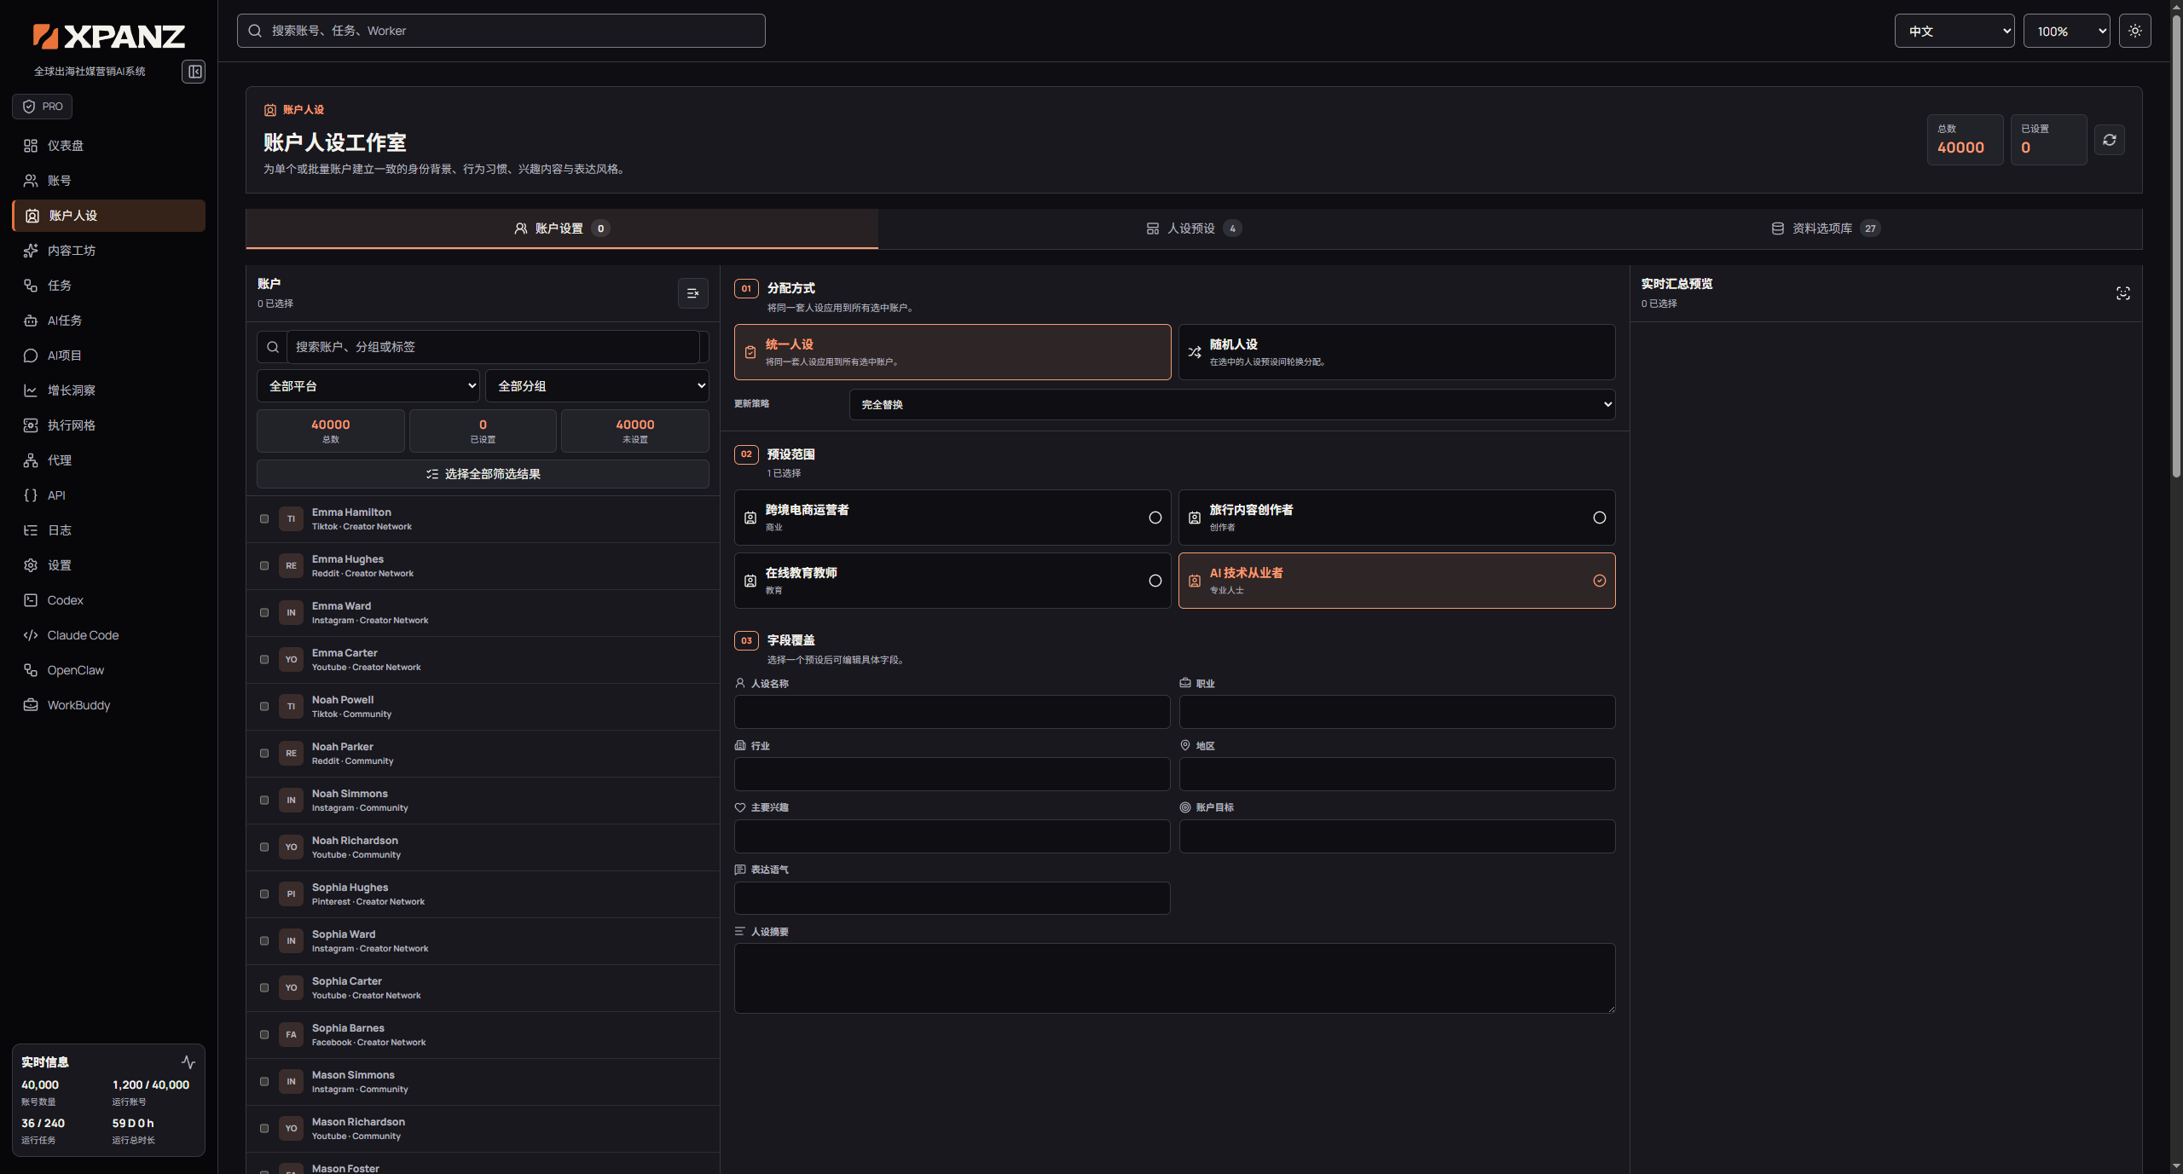Open the 中文 language dropdown

[x=1954, y=31]
